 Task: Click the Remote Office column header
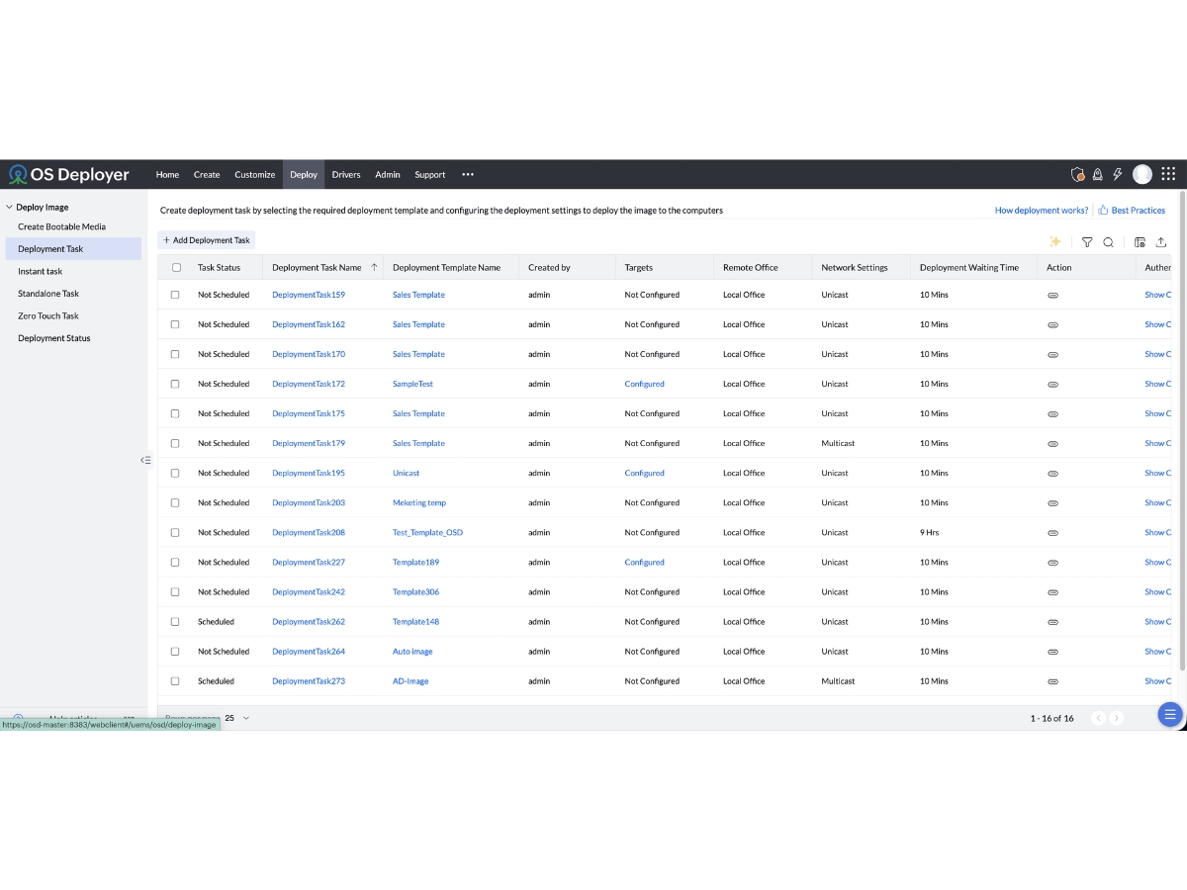click(x=751, y=267)
